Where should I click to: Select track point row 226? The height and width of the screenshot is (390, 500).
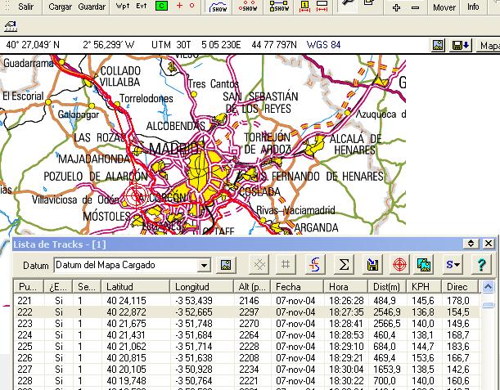tap(246, 358)
